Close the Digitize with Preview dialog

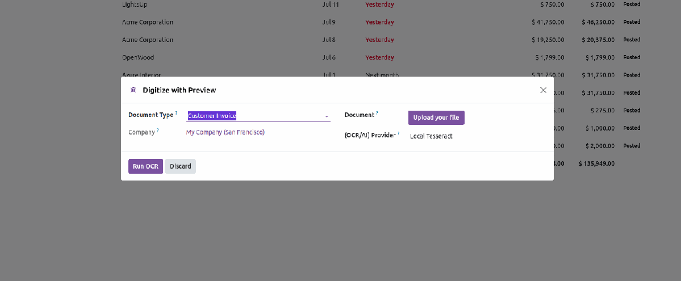coord(543,90)
